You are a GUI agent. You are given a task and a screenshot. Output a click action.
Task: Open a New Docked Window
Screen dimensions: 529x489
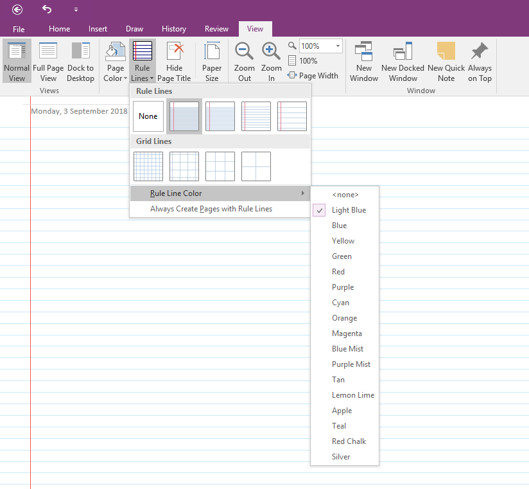(x=403, y=62)
